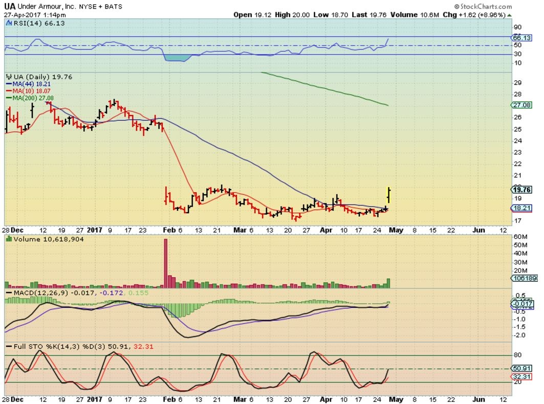Click the MACD(12,26,9) legend line marker

click(9, 291)
